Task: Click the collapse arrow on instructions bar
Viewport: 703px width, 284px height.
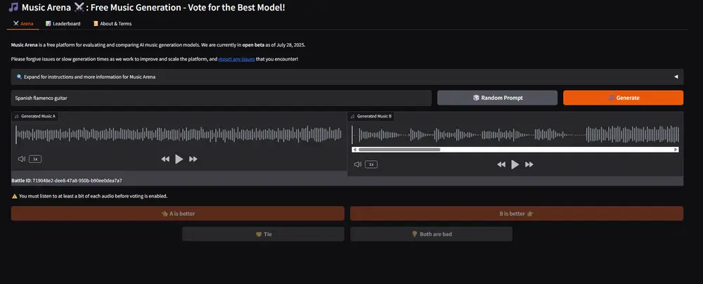Action: click(x=676, y=76)
